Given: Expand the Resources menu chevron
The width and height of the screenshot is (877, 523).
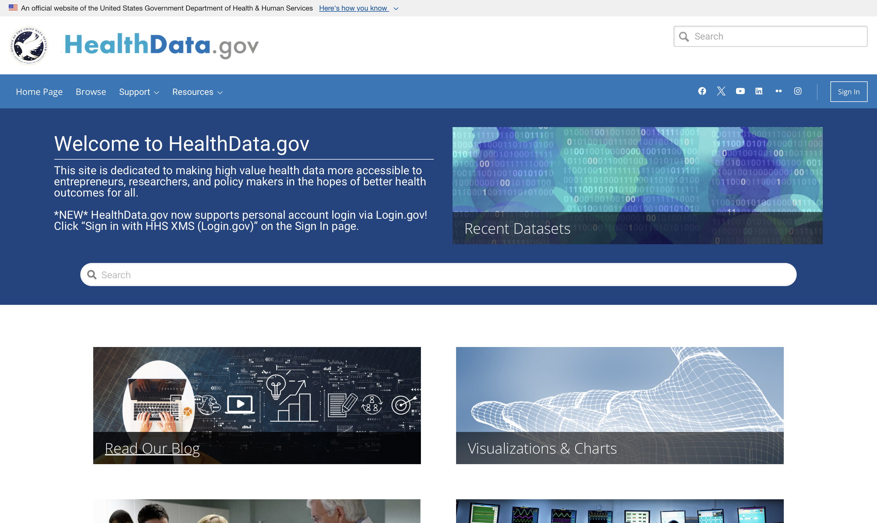Looking at the screenshot, I should click(x=220, y=92).
